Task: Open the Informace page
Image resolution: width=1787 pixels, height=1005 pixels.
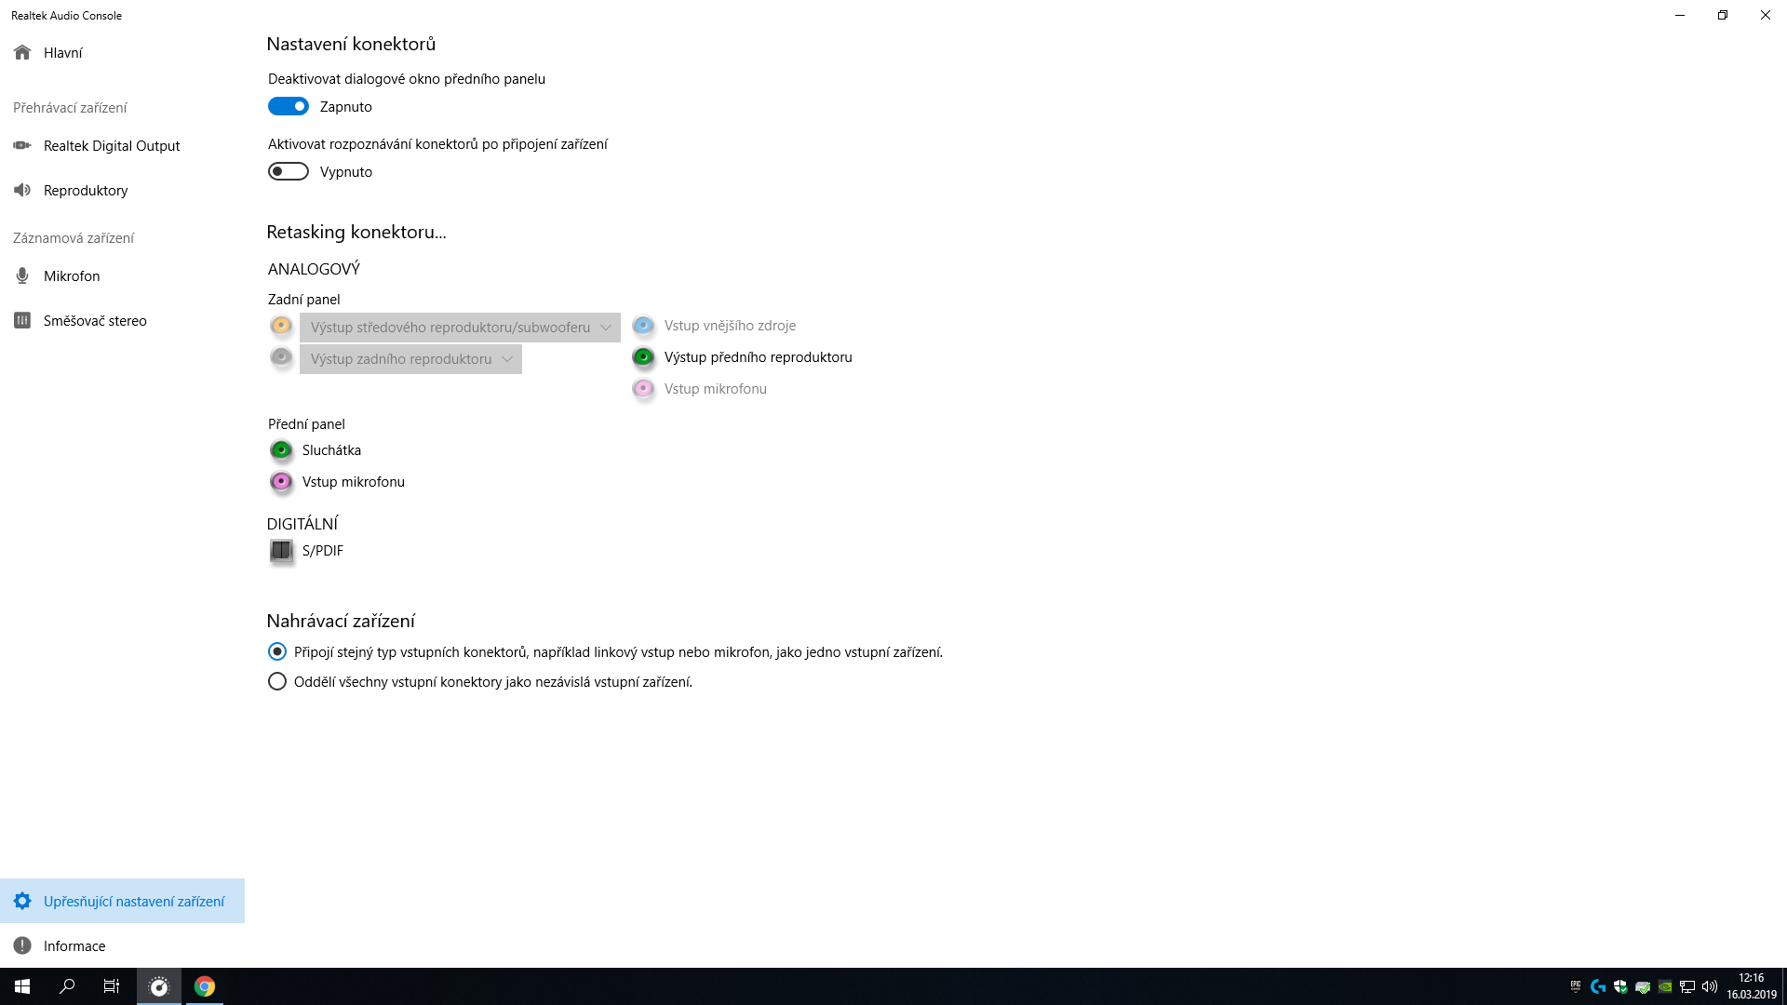Action: [74, 946]
